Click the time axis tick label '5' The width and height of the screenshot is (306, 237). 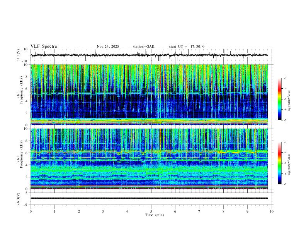[151, 211]
